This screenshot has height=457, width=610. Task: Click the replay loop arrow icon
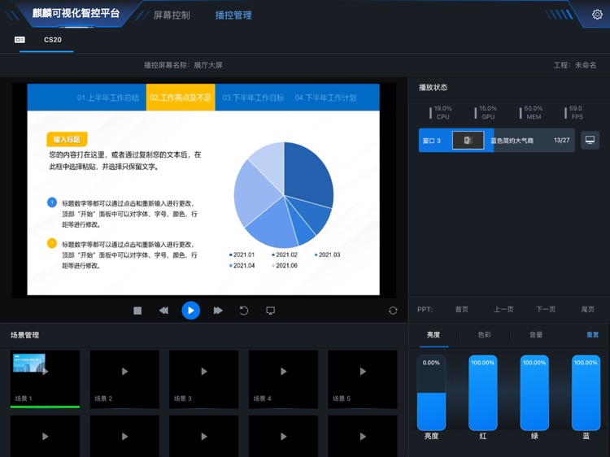[244, 311]
